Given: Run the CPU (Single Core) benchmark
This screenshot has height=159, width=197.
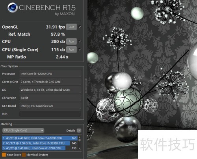Looking at the screenshot, I should 71,49.
